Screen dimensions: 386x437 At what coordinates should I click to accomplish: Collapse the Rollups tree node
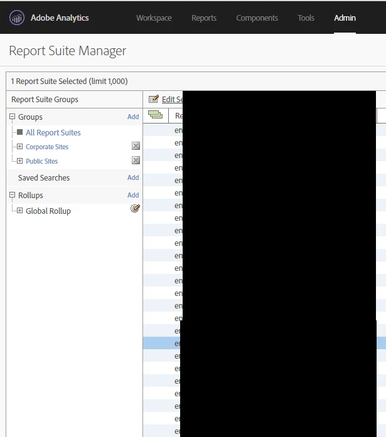point(13,195)
